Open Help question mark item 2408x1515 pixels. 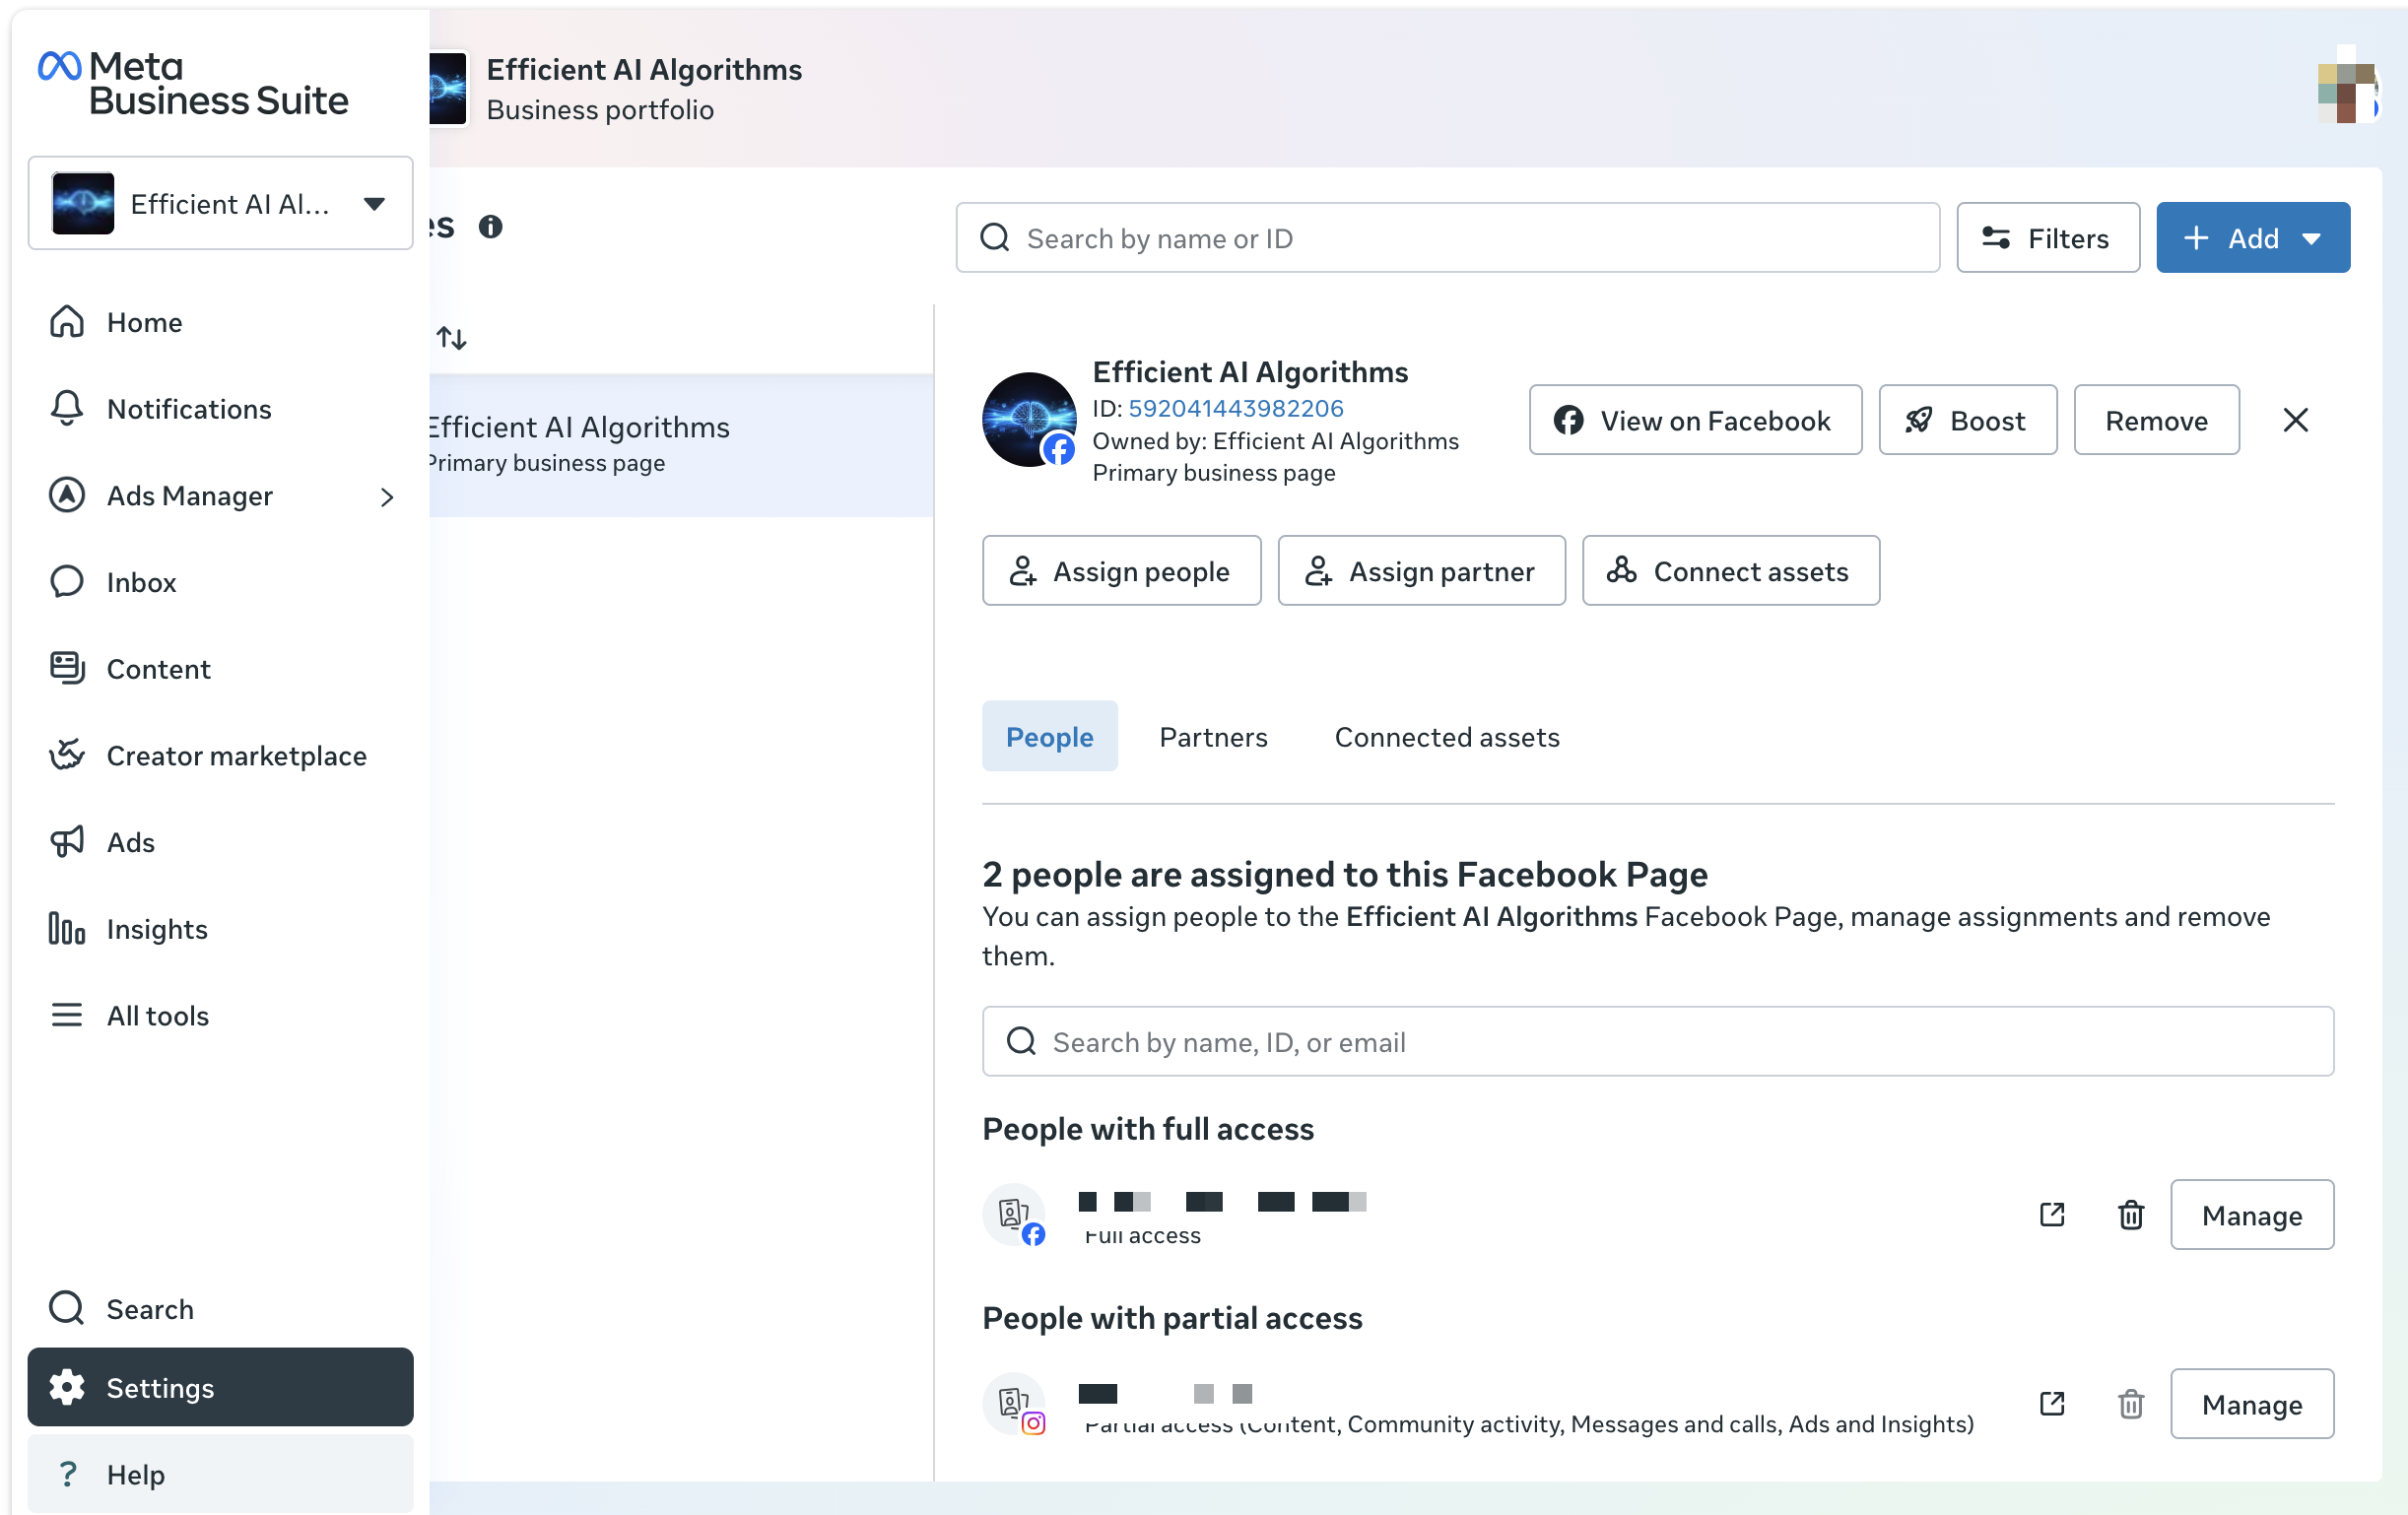220,1473
